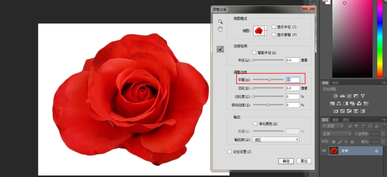Select the Hand tool in the dialog

point(220,29)
